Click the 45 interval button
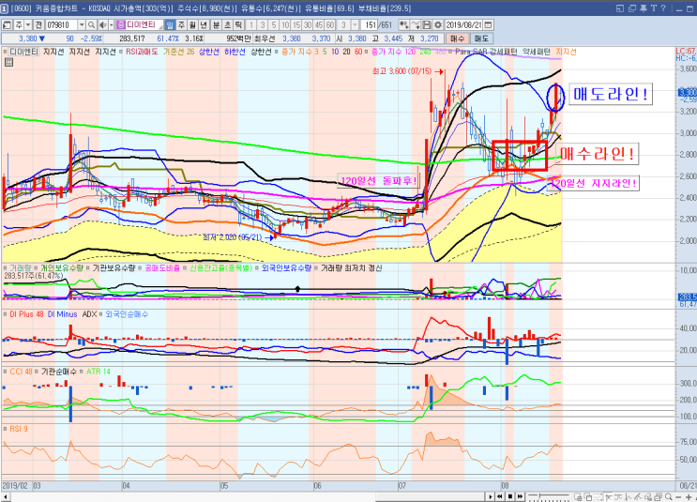The image size is (697, 502). pos(318,25)
